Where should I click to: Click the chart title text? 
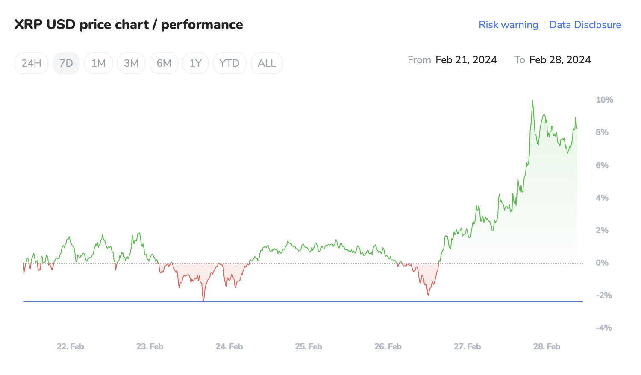pyautogui.click(x=129, y=24)
